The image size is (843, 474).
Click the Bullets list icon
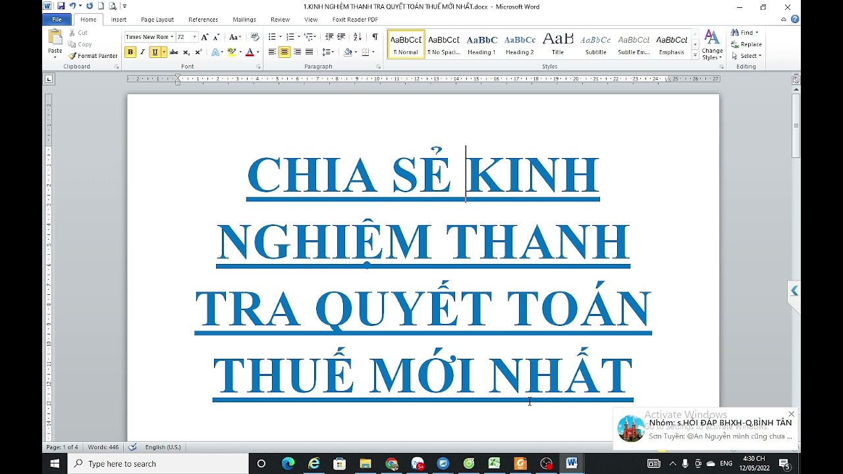[272, 37]
